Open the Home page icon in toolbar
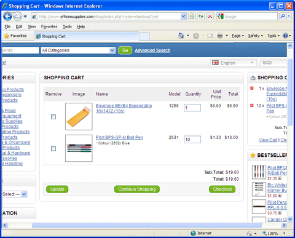295x238 pixels. click(x=181, y=36)
